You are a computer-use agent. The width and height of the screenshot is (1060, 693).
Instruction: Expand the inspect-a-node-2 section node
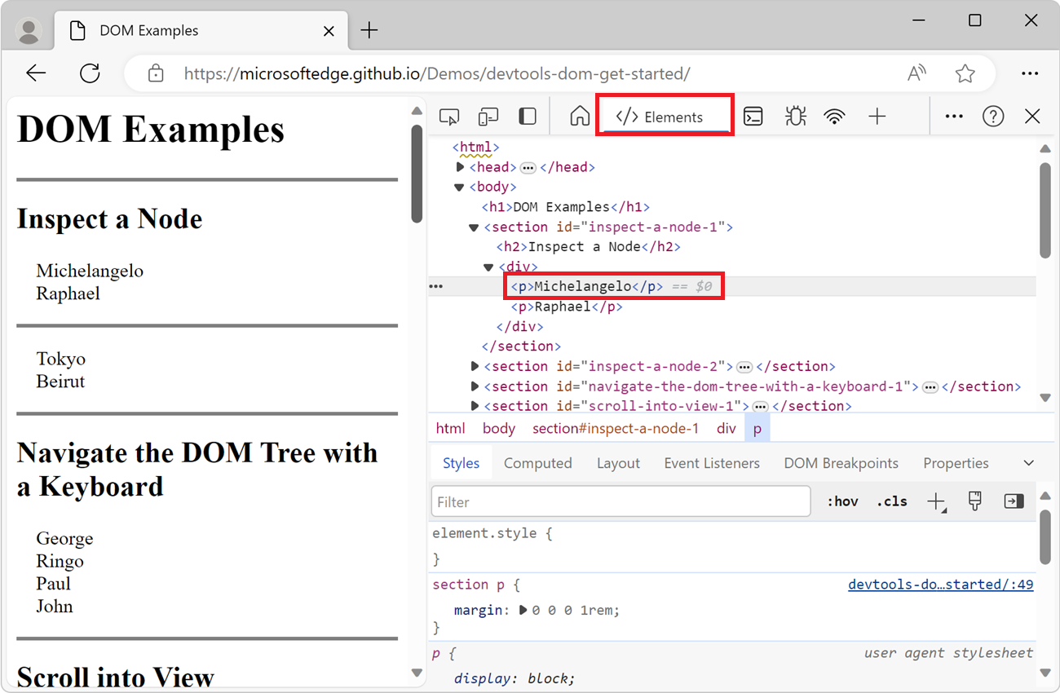coord(475,366)
